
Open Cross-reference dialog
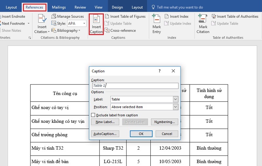(120, 30)
